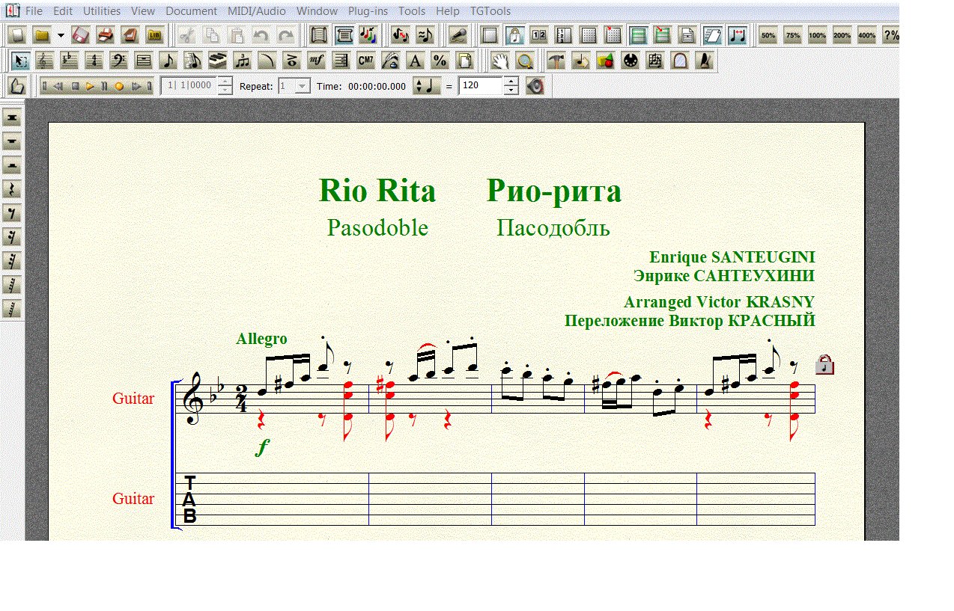
Task: Click the Save floppy disk icon
Action: (81, 35)
